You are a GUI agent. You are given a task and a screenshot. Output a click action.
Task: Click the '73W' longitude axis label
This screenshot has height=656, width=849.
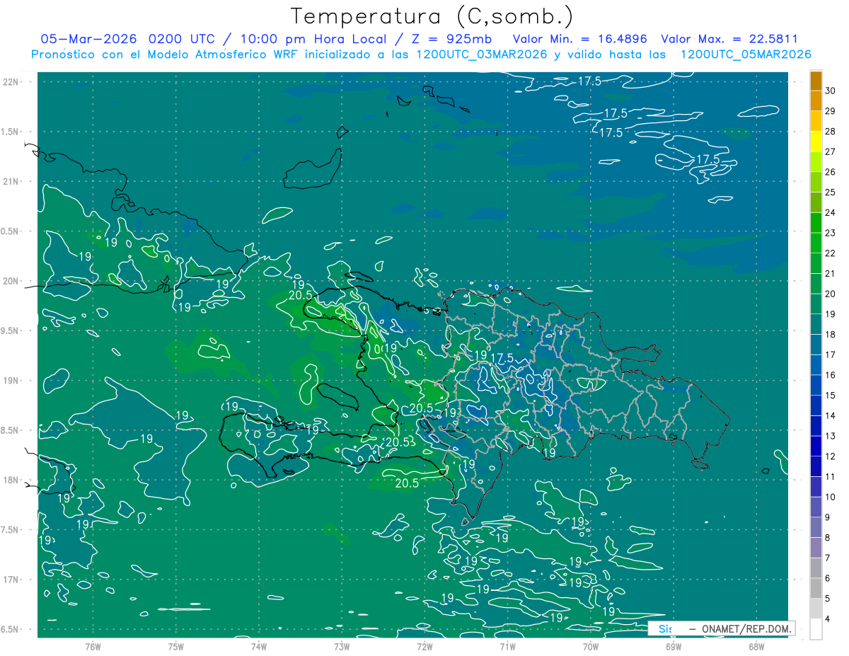[x=342, y=646]
